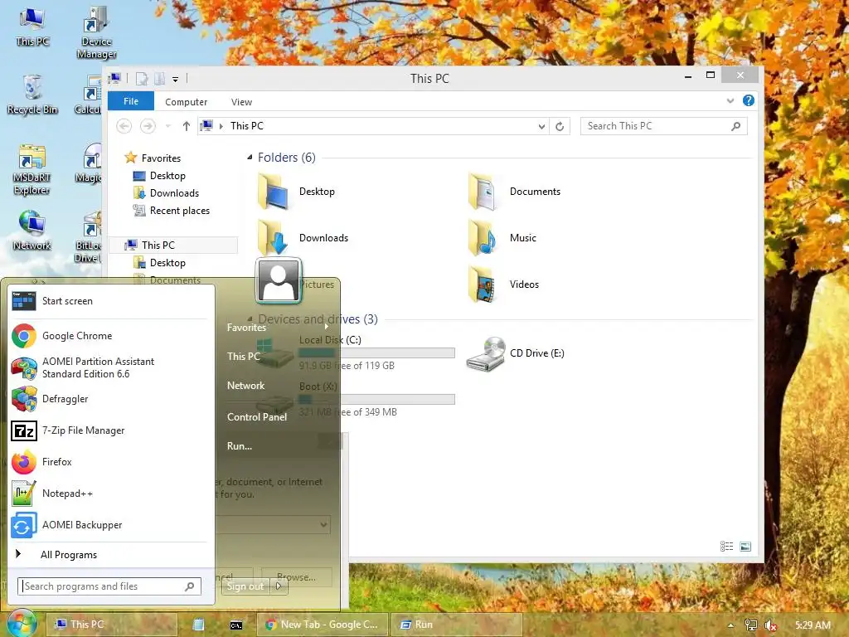The width and height of the screenshot is (849, 637).
Task: Click the Properties quick access toolbar icon
Action: (141, 79)
